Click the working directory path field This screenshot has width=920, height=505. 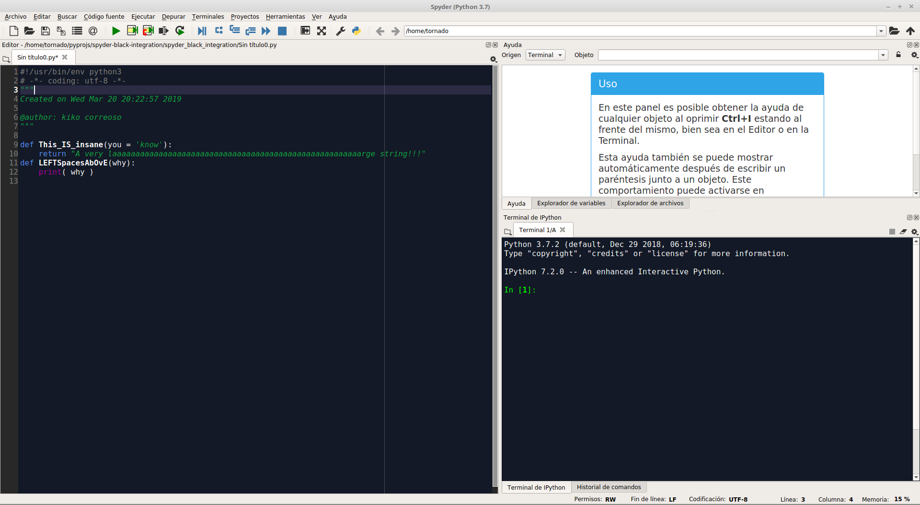coord(640,31)
